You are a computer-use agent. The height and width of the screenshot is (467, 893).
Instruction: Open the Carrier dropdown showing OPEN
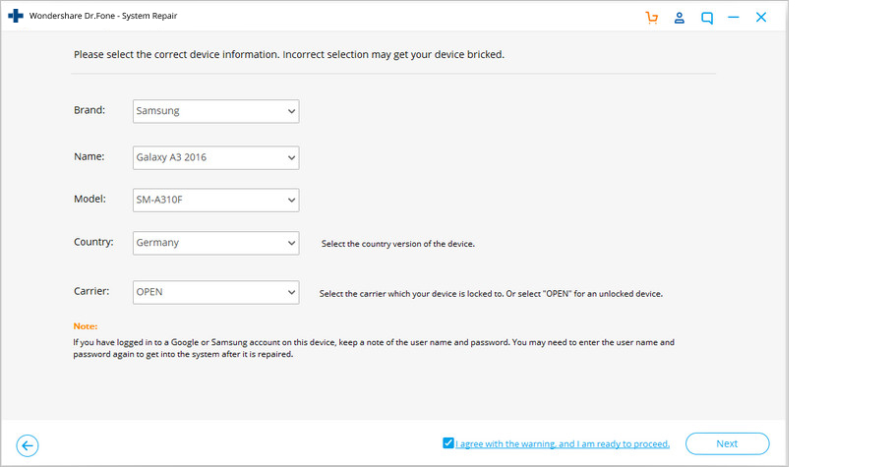[215, 292]
